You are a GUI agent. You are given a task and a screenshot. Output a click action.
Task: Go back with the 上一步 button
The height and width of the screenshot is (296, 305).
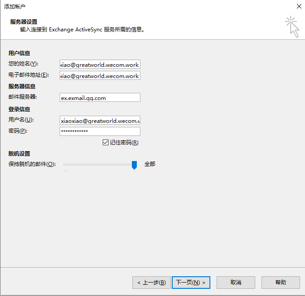(x=151, y=282)
